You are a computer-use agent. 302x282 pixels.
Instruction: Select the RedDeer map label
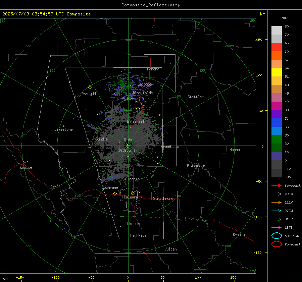point(142,102)
